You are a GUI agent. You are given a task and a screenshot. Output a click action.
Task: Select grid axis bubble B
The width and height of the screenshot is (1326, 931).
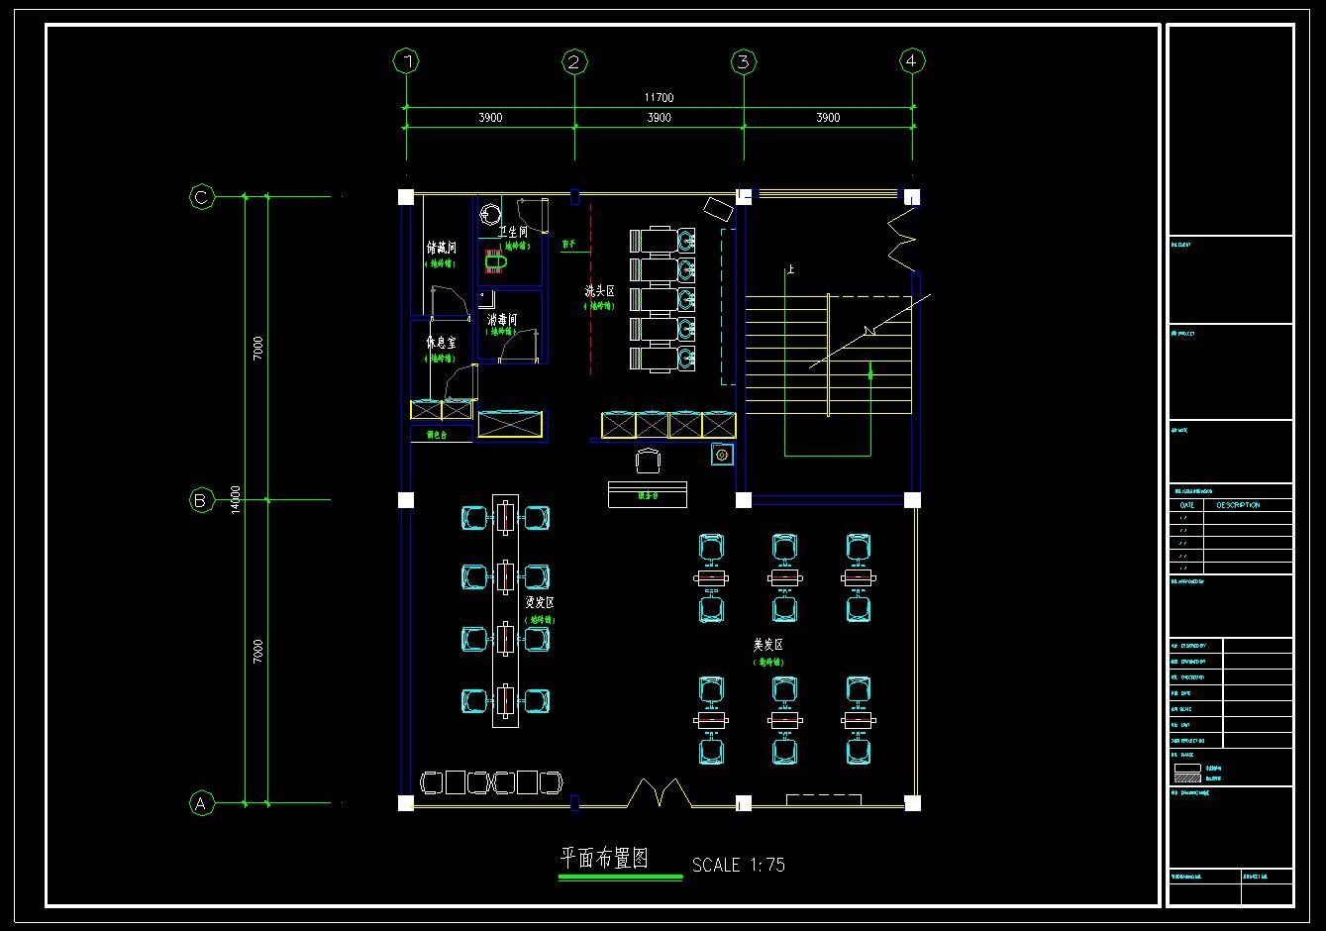(x=201, y=500)
